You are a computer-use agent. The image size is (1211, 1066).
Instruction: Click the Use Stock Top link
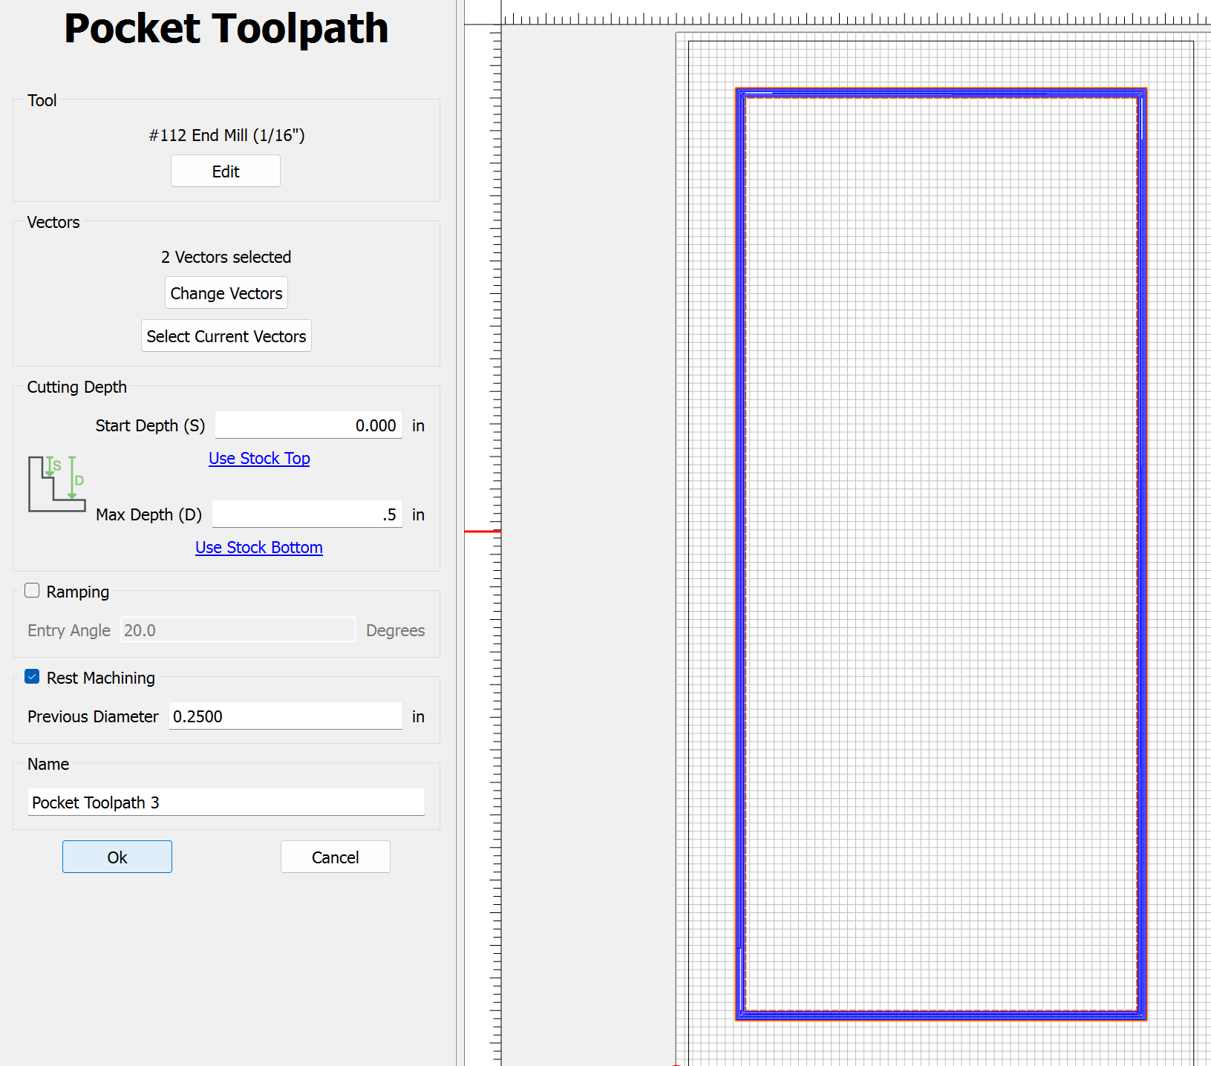coord(259,459)
